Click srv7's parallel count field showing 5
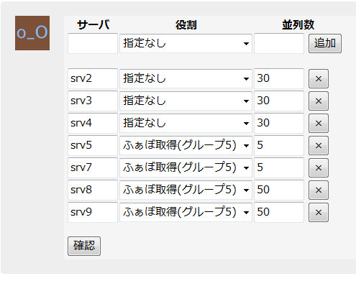The width and height of the screenshot is (356, 281). coord(279,167)
